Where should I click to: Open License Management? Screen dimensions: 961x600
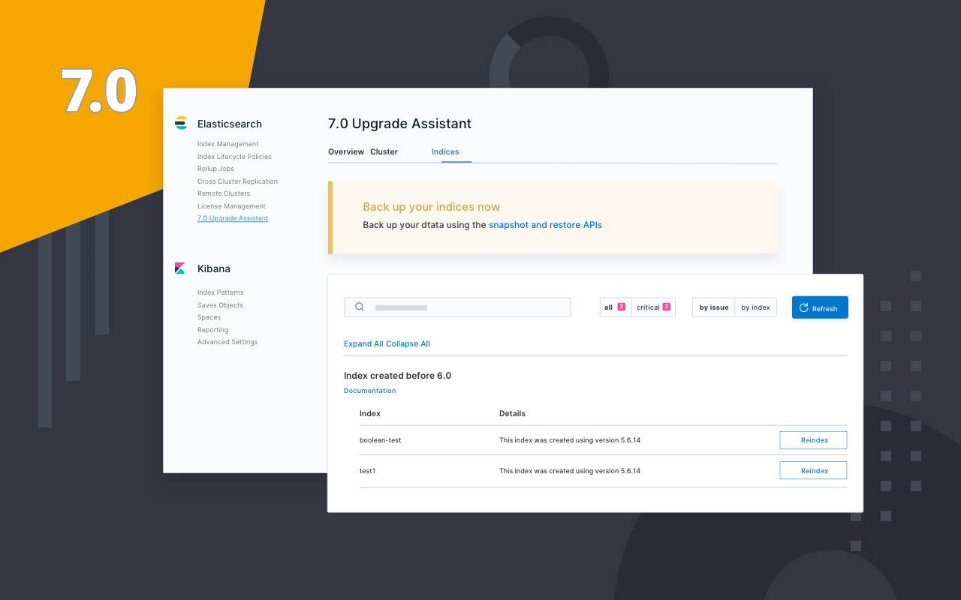(x=231, y=206)
